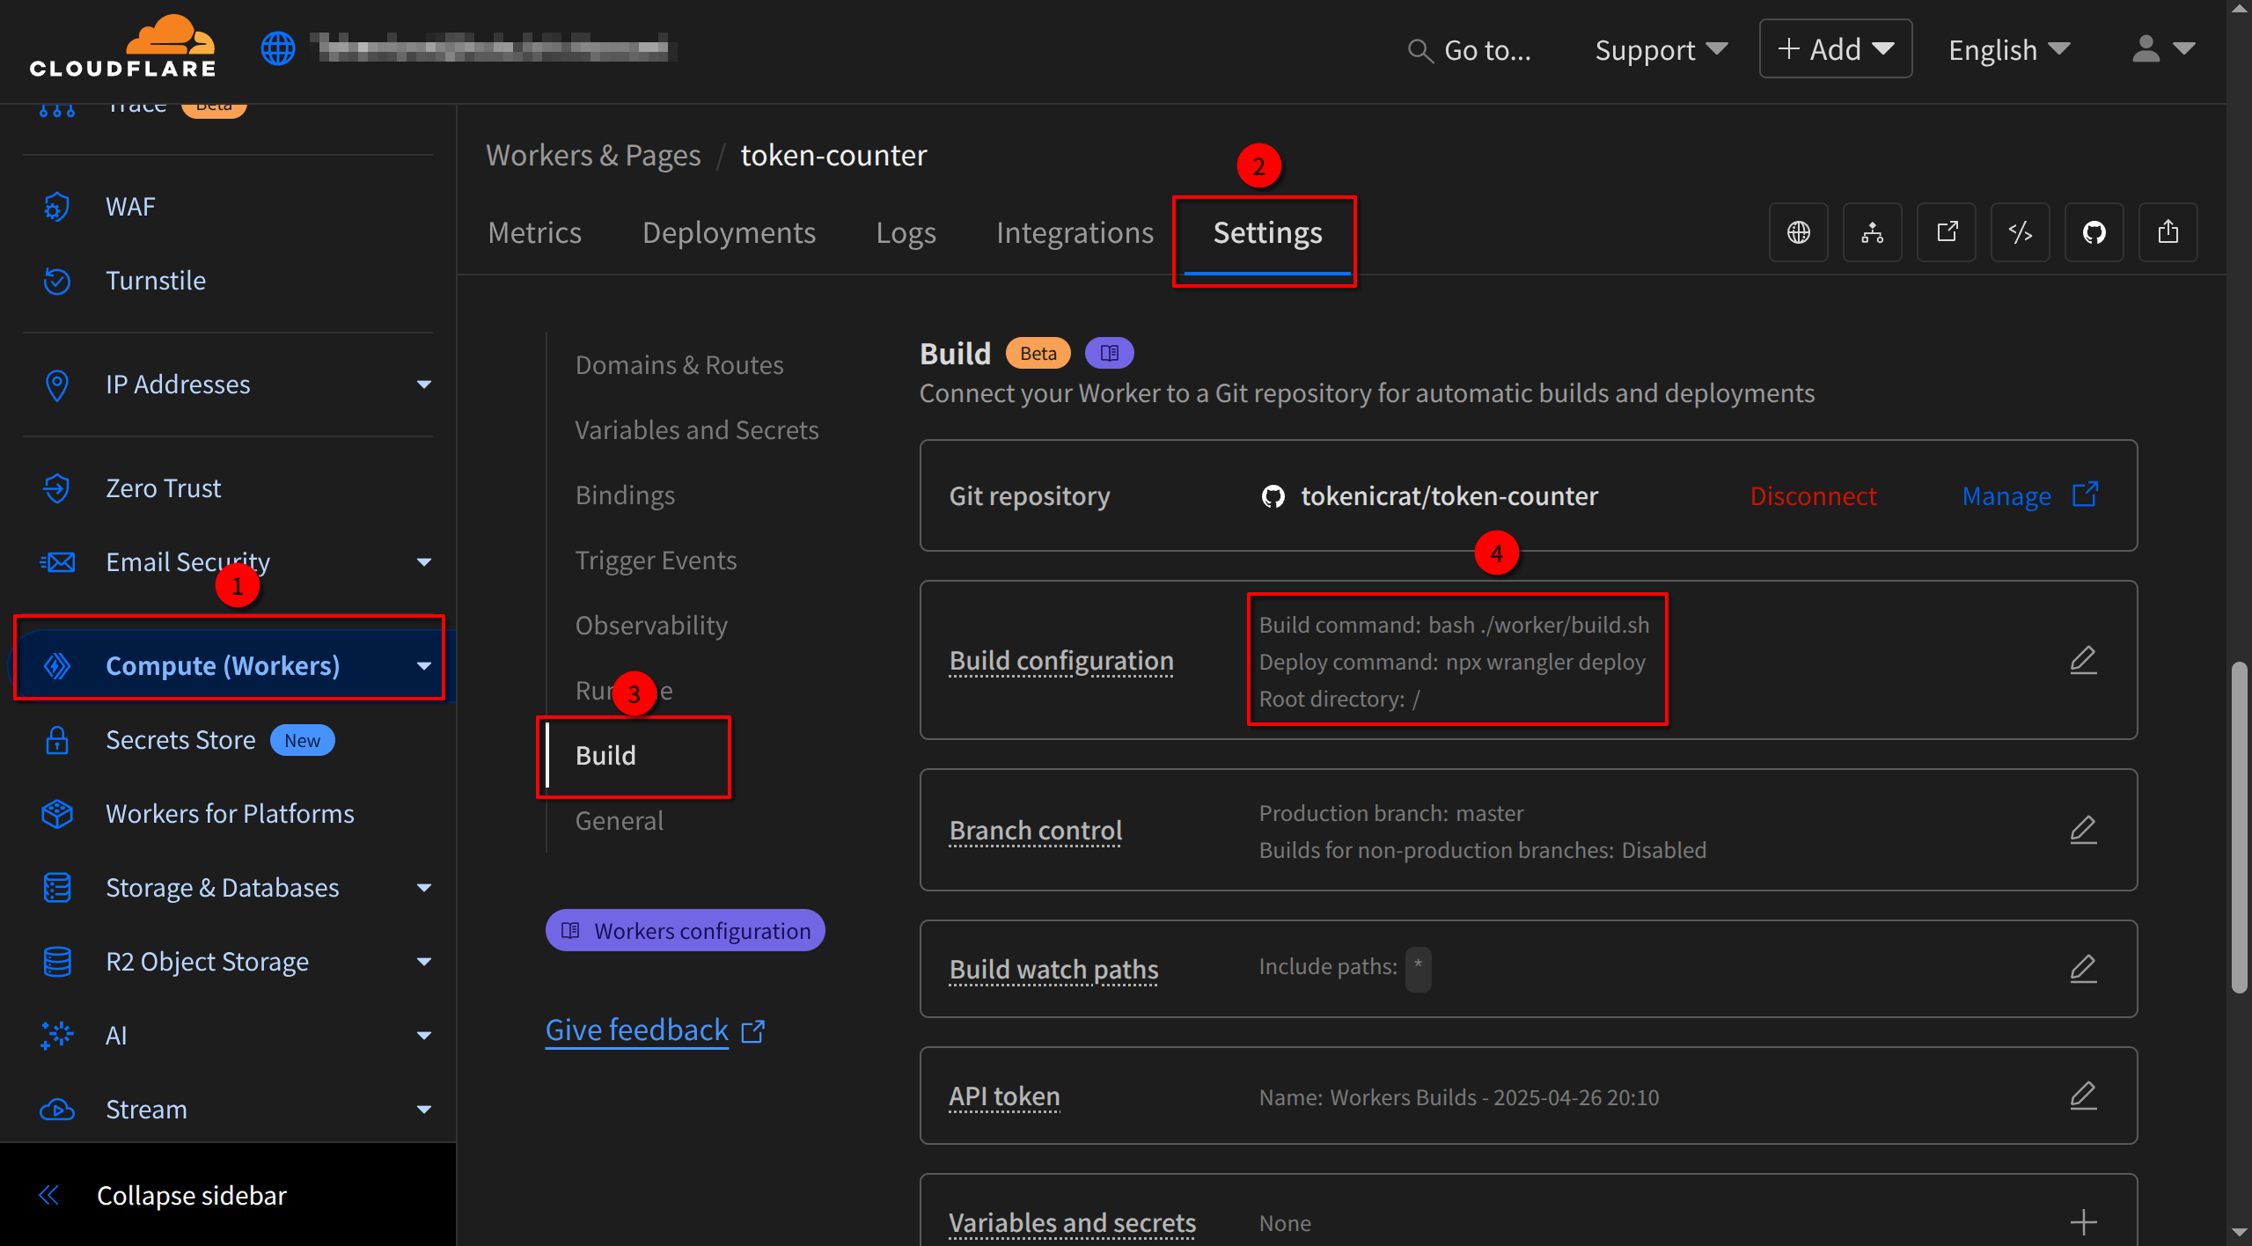The height and width of the screenshot is (1246, 2252).
Task: Add build Variables and secrets
Action: click(x=2083, y=1222)
